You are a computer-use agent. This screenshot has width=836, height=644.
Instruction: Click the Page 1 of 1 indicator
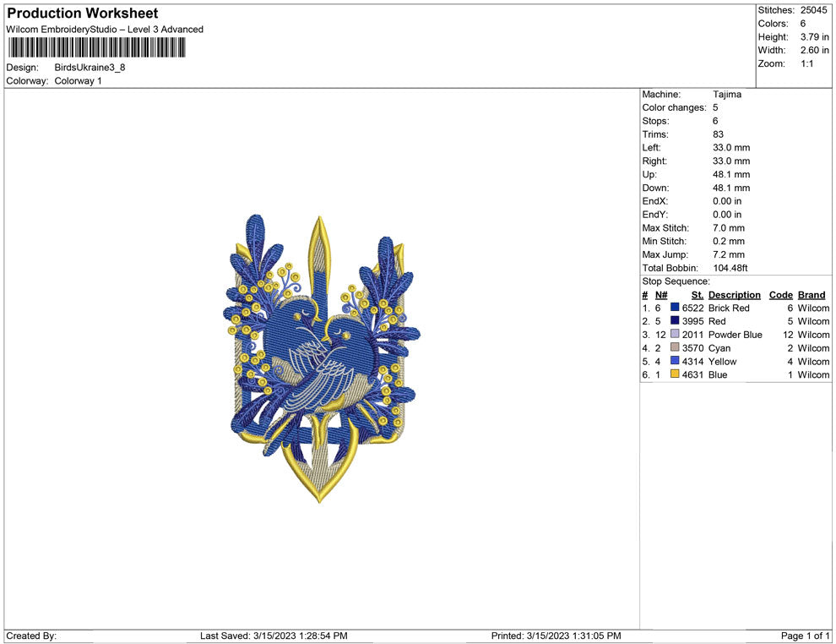[806, 636]
